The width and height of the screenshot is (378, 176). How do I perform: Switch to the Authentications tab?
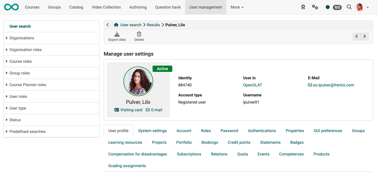[x=262, y=131]
